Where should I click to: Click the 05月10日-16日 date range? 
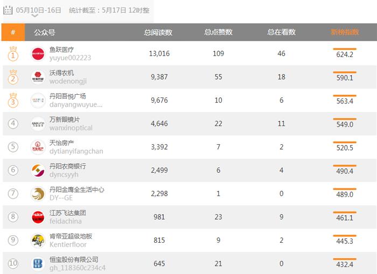(38, 10)
